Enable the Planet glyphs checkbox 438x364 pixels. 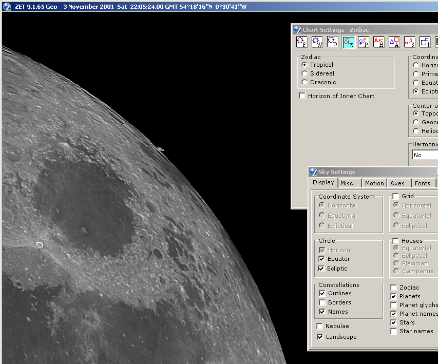coord(393,305)
